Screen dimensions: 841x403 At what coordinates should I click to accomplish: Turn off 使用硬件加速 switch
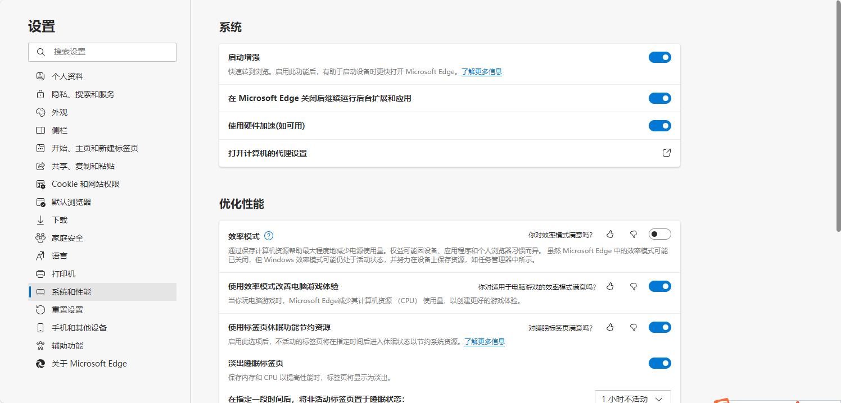click(x=659, y=126)
